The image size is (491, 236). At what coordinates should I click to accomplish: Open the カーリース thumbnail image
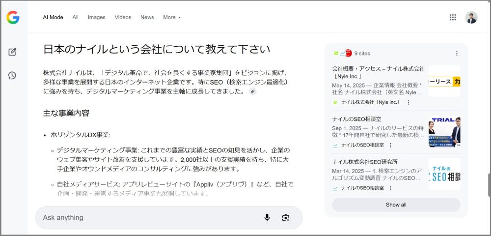[x=444, y=81]
